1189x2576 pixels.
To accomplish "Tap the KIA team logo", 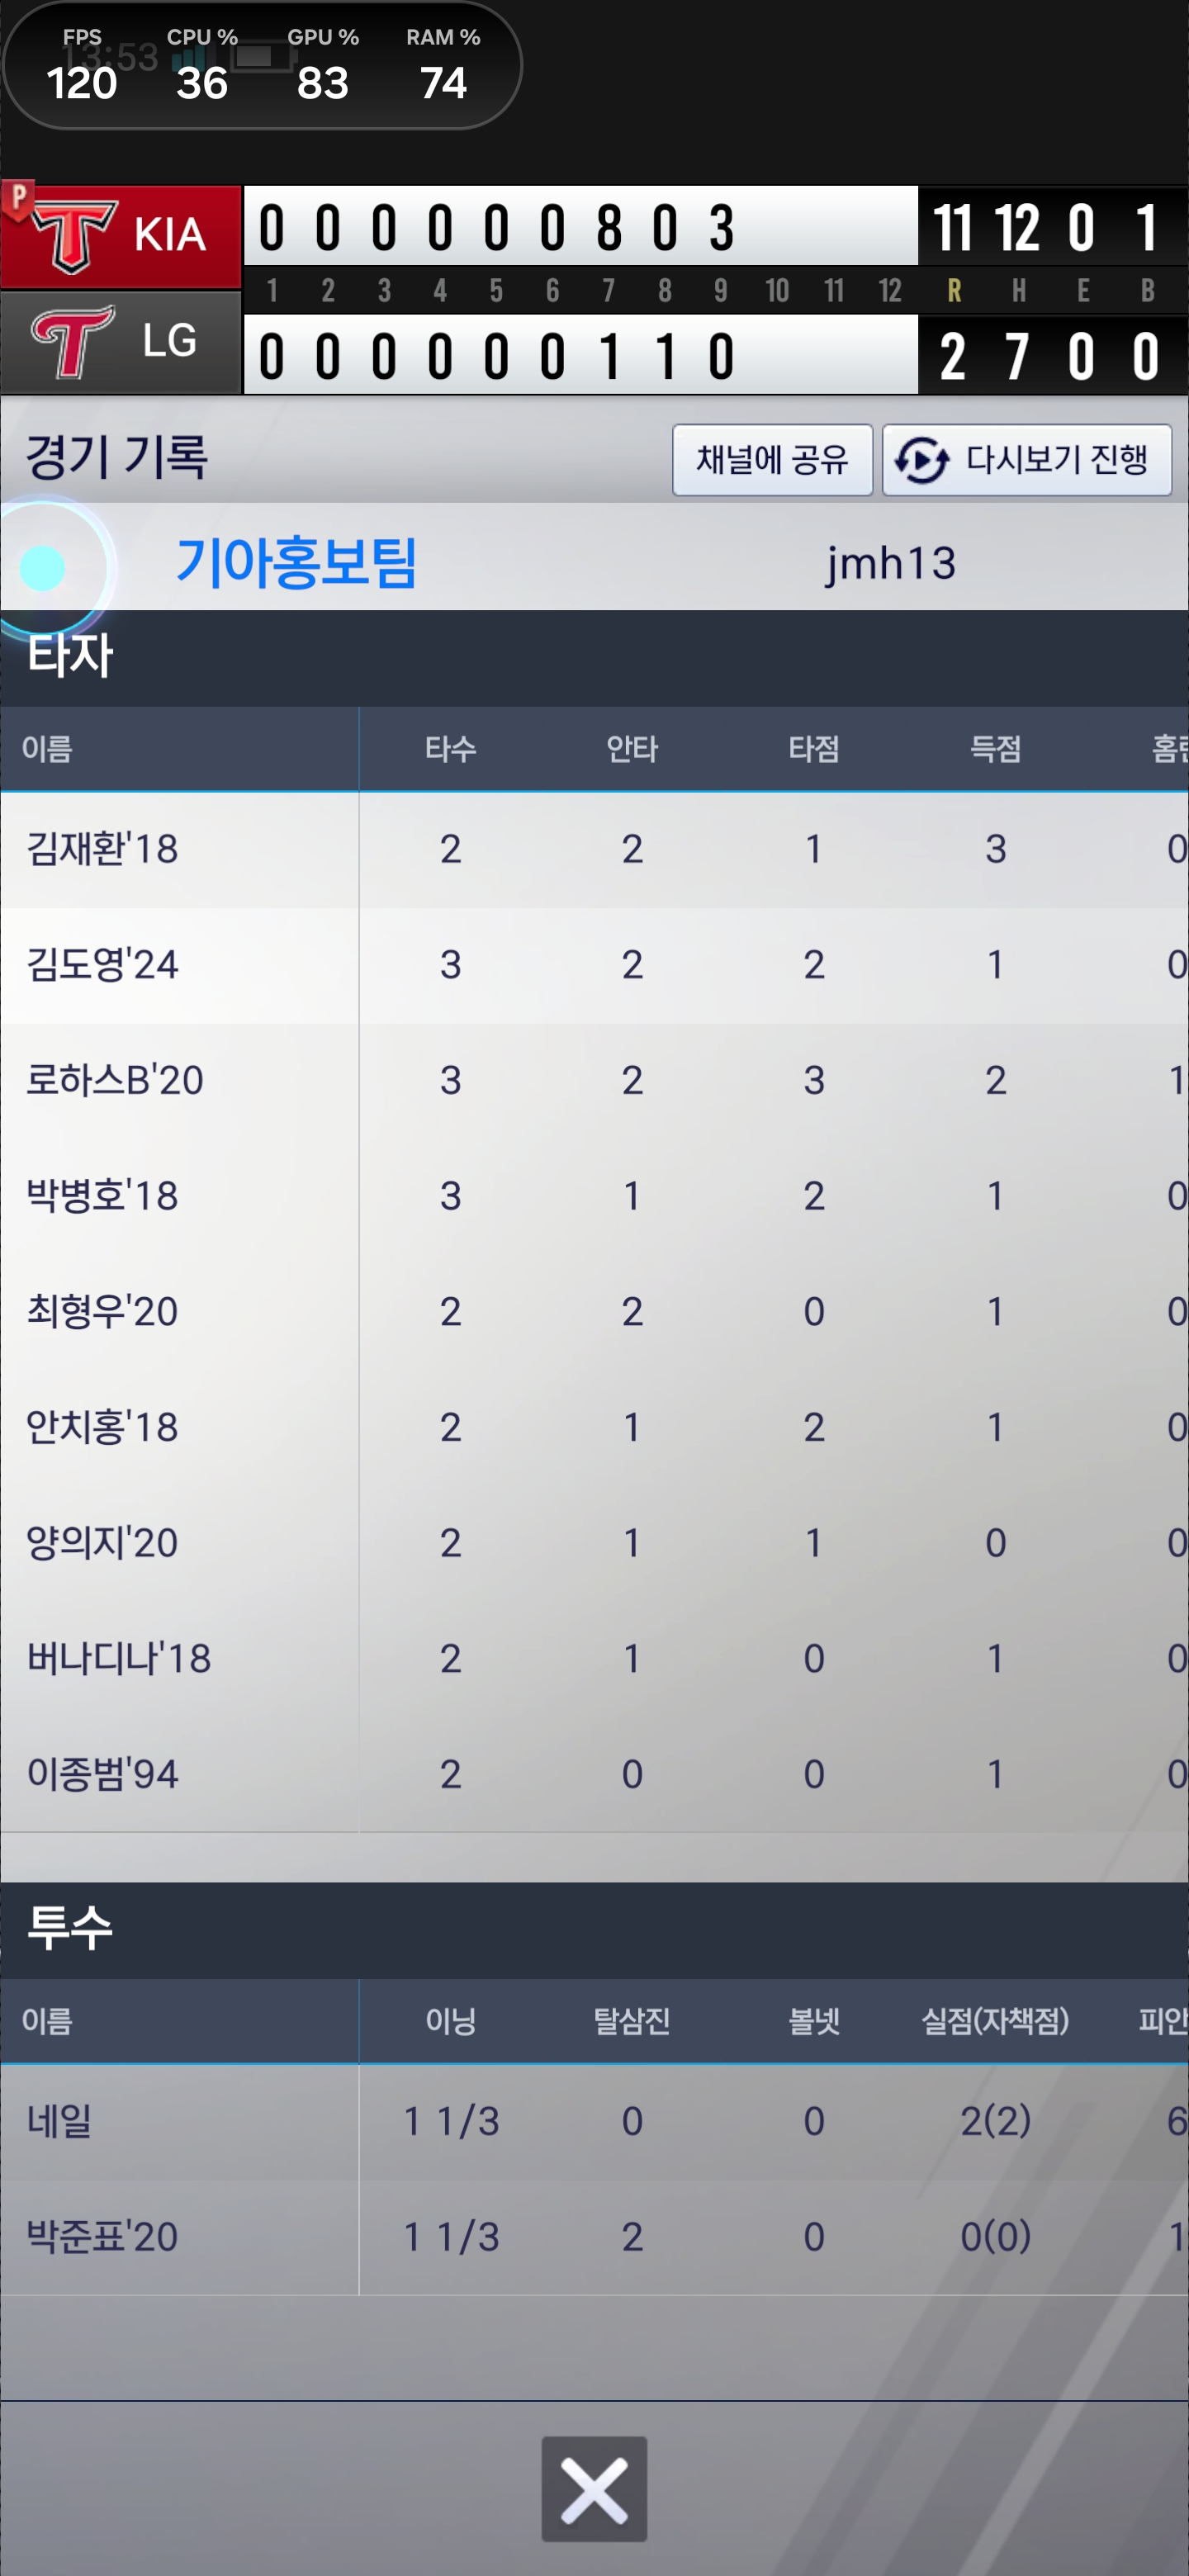I will coord(72,236).
